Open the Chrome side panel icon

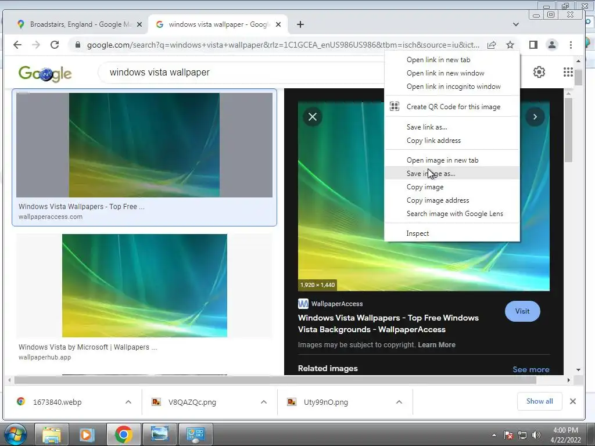tap(533, 45)
